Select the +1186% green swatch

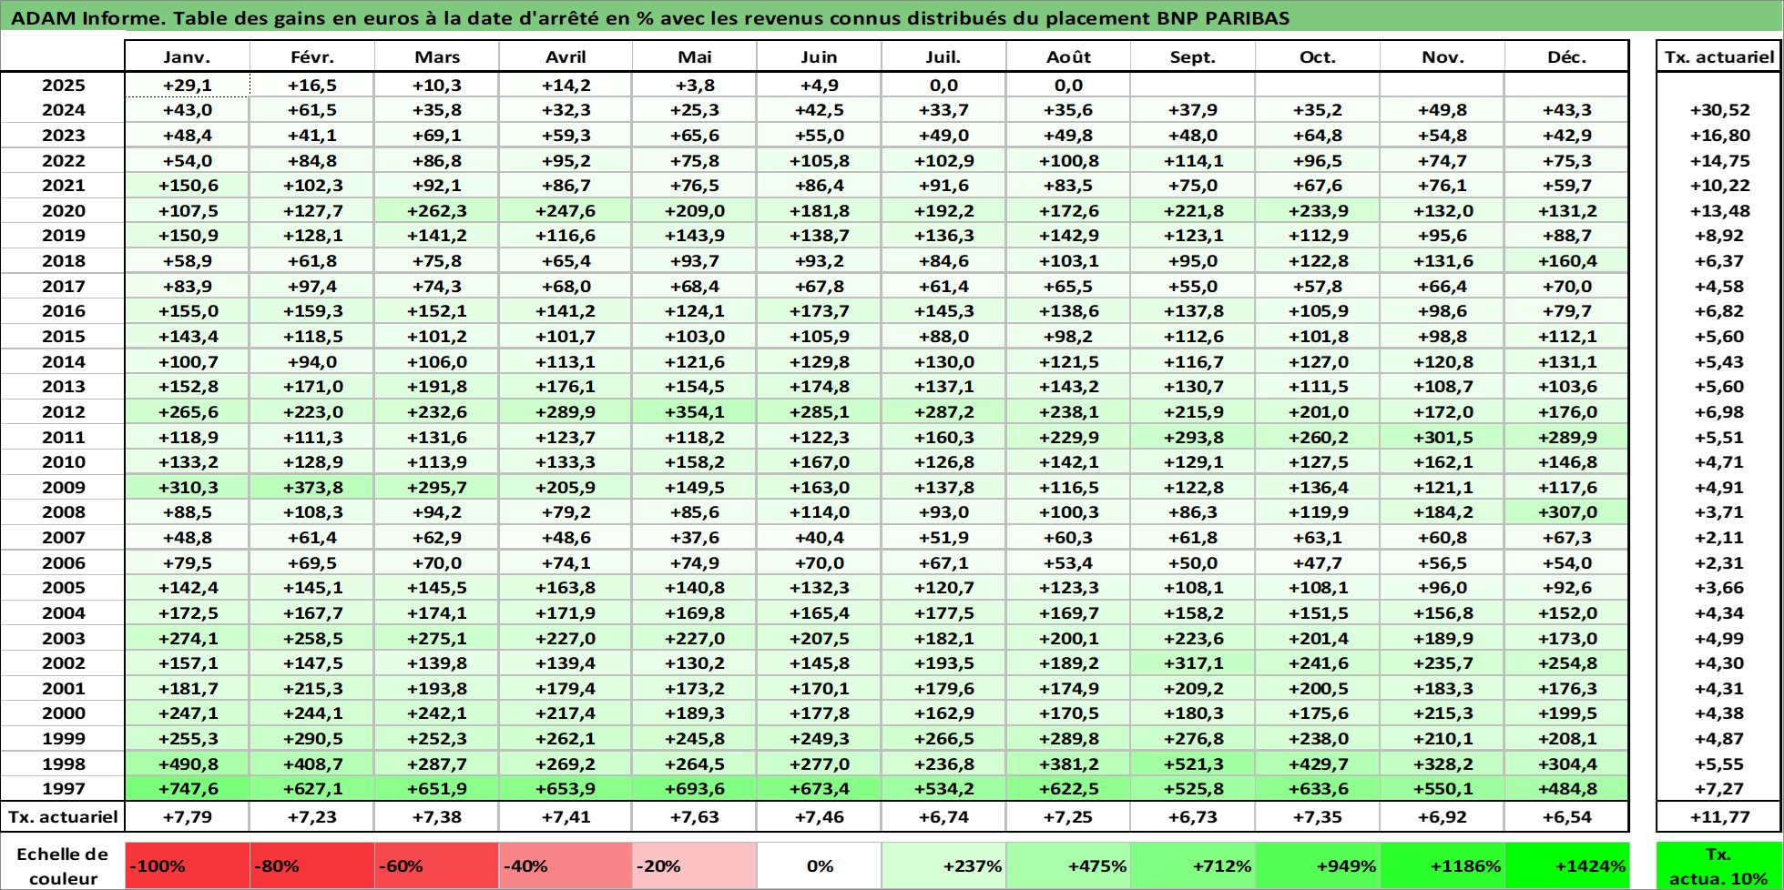click(1442, 865)
